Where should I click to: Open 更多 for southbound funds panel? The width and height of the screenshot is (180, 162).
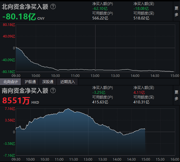176,95
